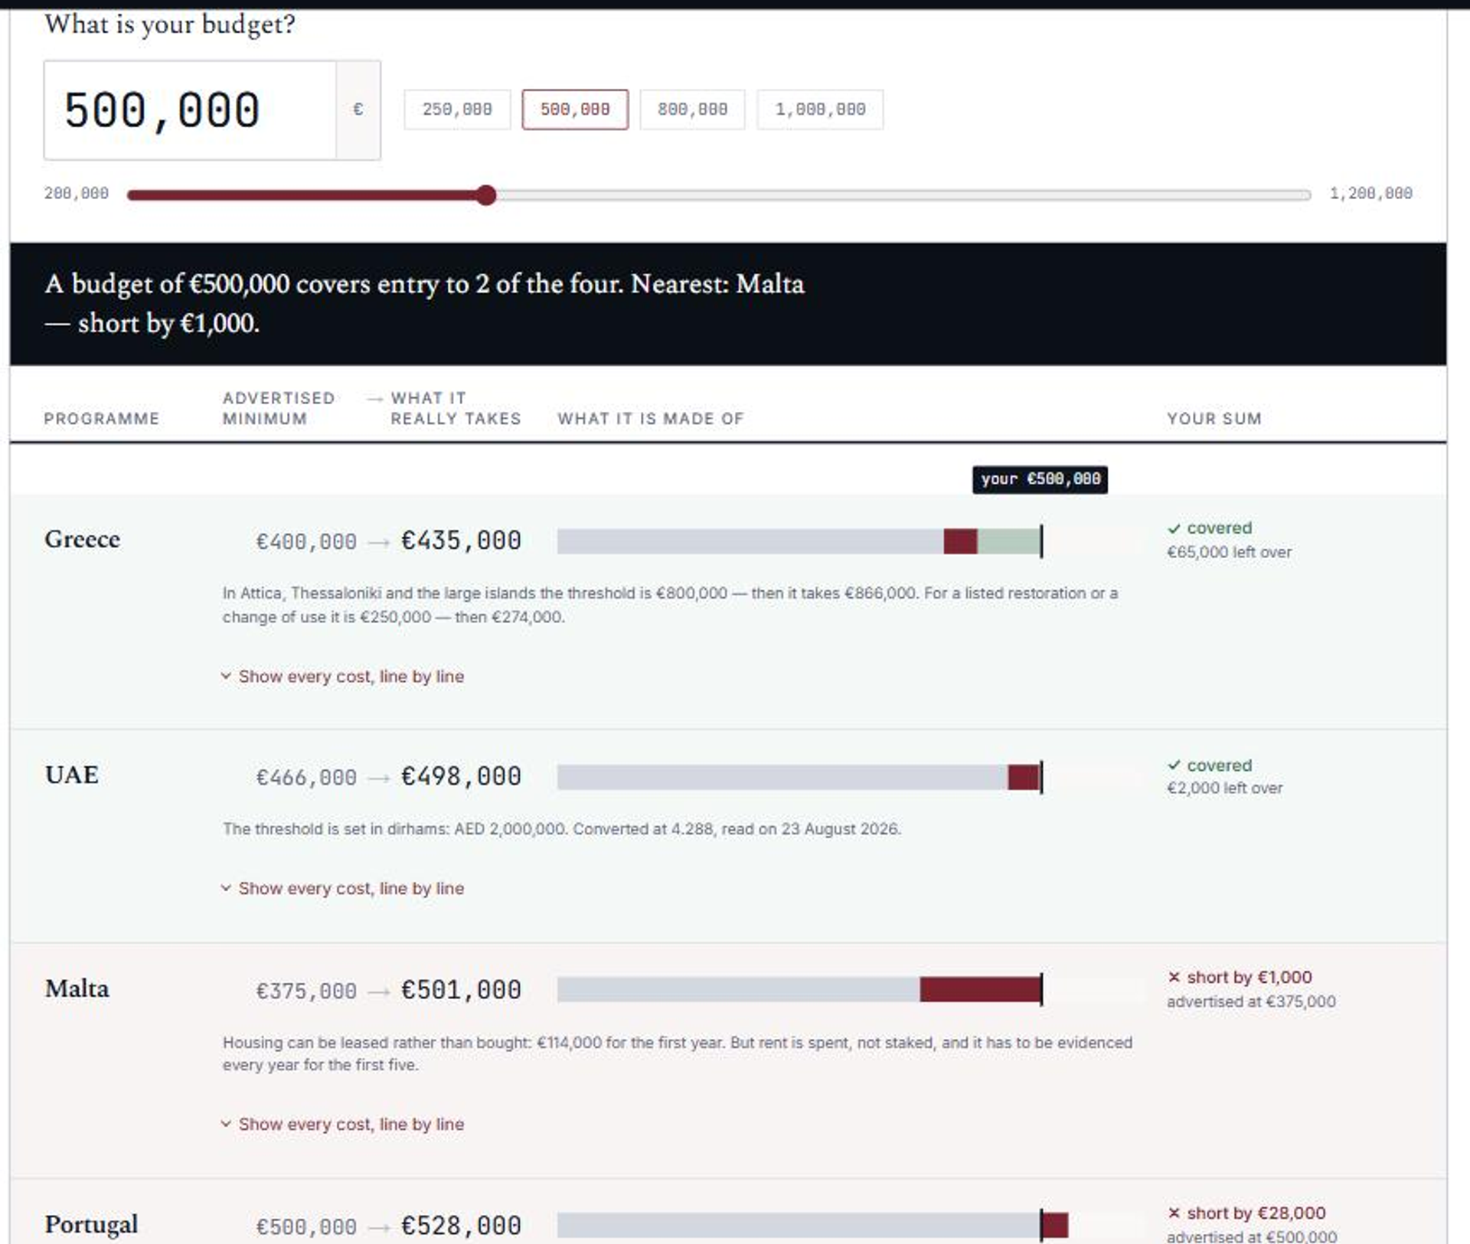Click the chevron beside Greece's line-by-line costs

coord(226,676)
